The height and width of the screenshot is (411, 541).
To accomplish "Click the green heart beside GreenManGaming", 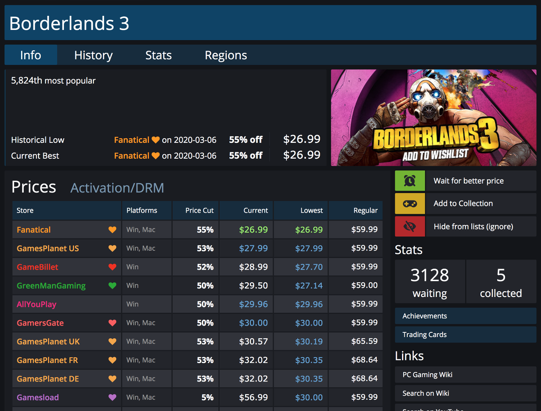I will point(112,285).
